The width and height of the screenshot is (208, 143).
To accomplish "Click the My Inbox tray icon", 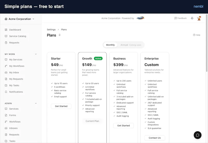I will click(x=6, y=73).
